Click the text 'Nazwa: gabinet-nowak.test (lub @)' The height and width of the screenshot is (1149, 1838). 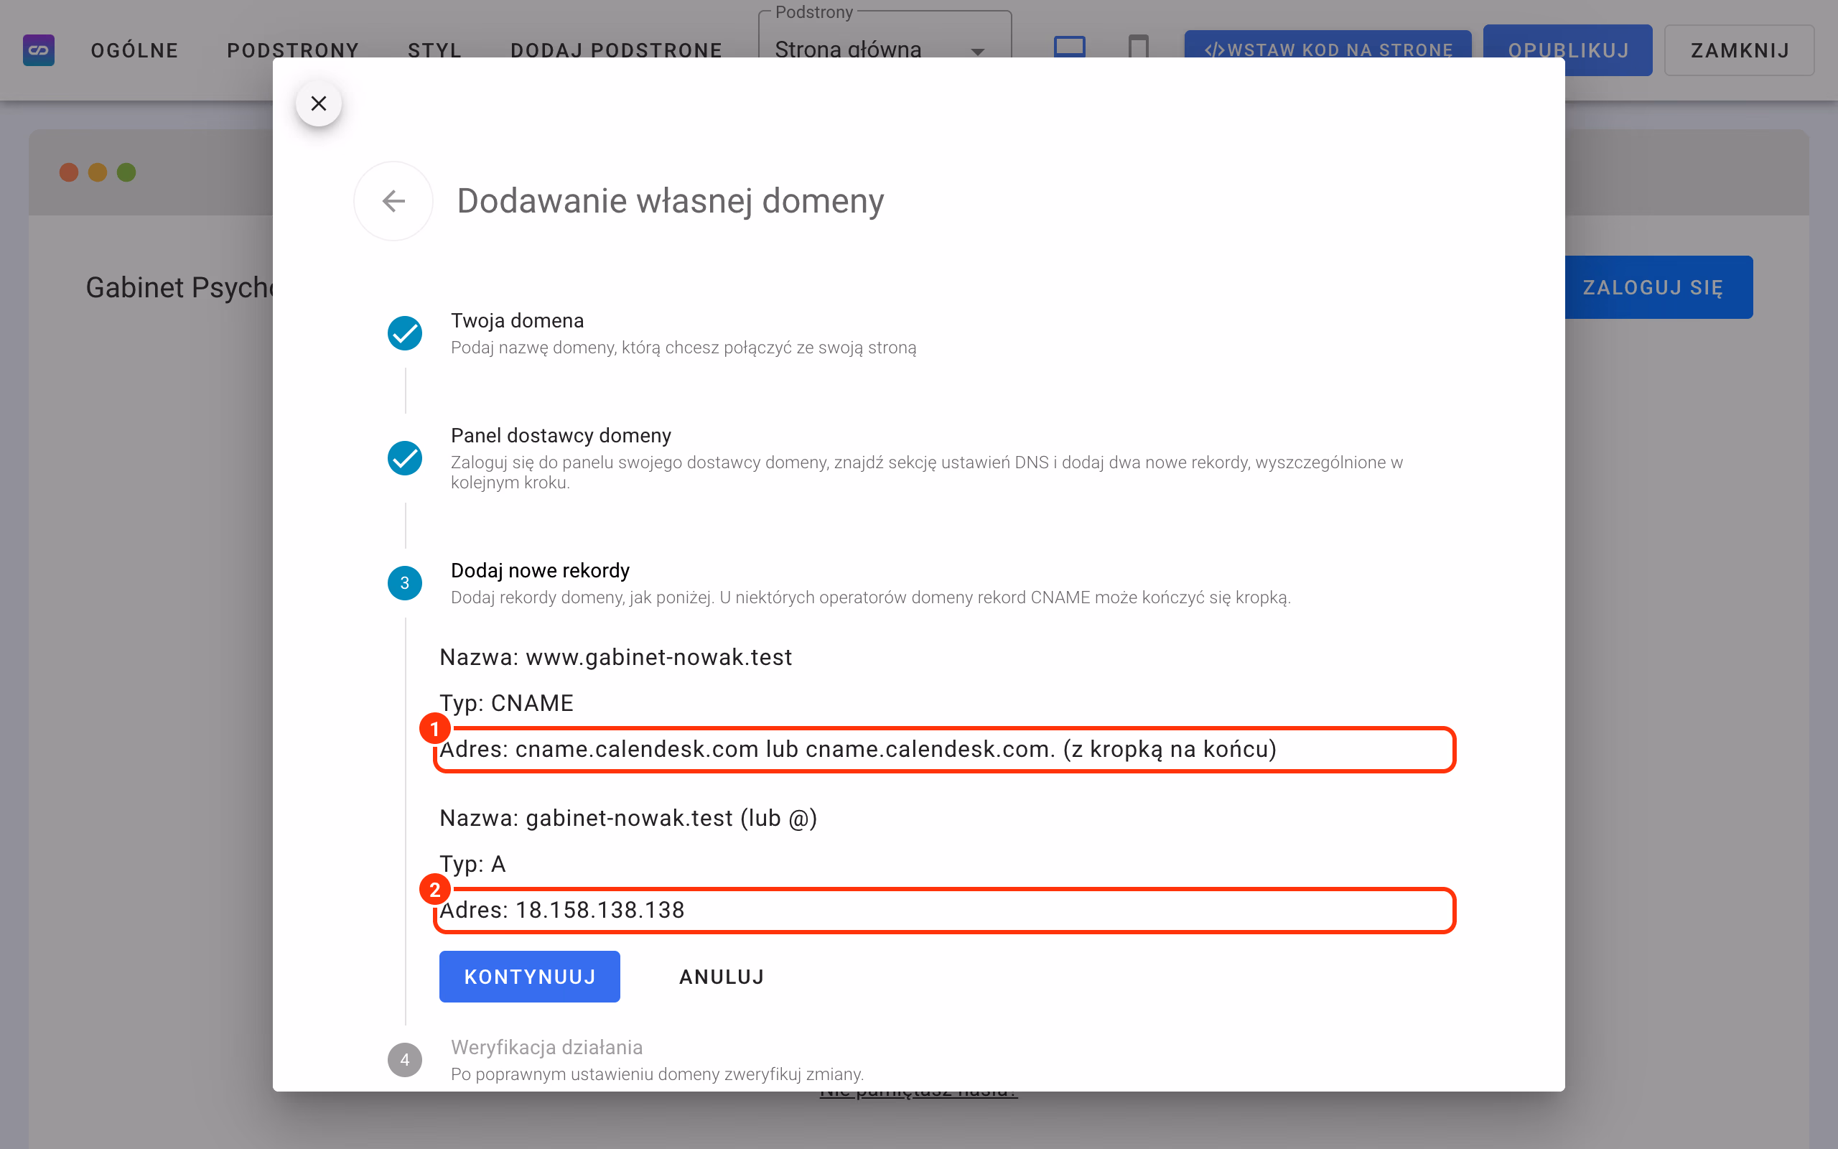(628, 819)
